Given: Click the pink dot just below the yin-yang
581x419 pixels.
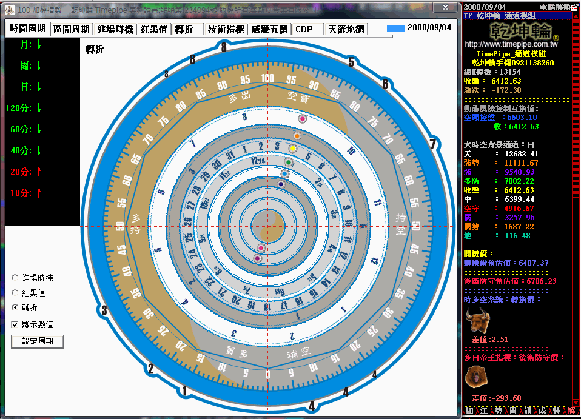Looking at the screenshot, I should point(261,248).
